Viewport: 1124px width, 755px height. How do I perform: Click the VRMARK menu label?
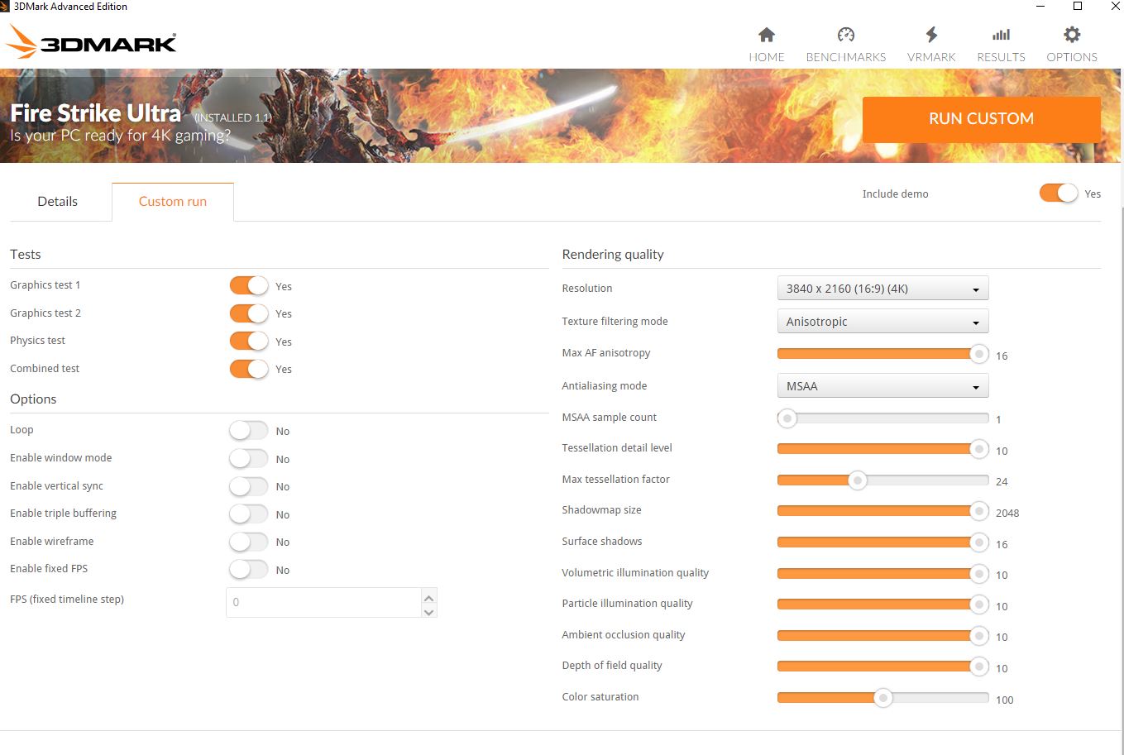pos(931,57)
